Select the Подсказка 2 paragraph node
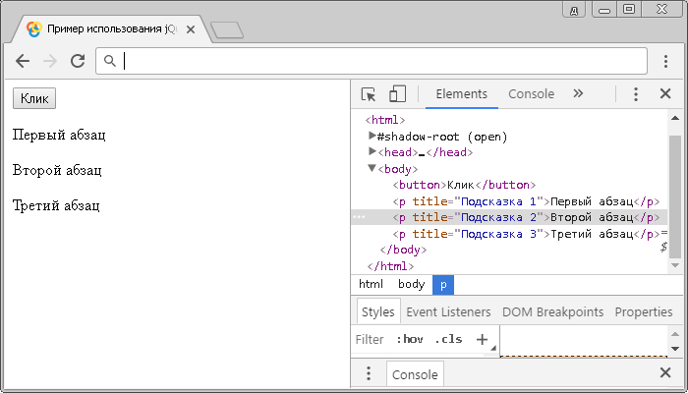Viewport: 688px width, 393px height. coord(526,217)
